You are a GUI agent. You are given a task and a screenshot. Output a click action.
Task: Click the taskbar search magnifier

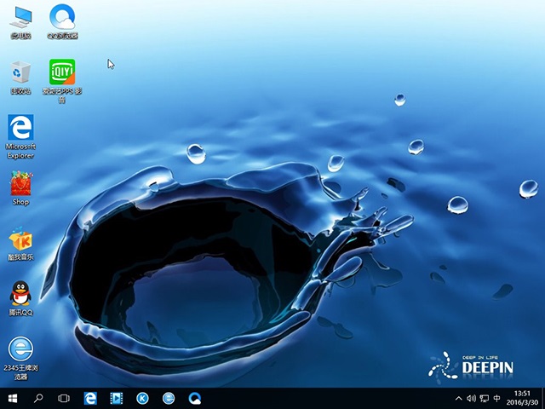pyautogui.click(x=38, y=398)
